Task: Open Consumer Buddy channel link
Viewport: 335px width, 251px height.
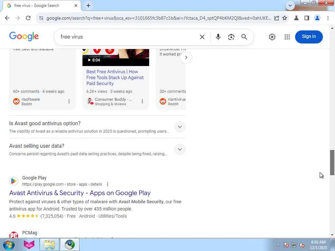Action: pos(109,101)
